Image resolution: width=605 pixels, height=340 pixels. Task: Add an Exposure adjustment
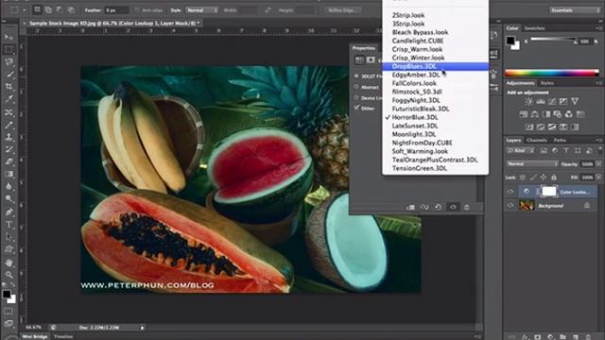click(563, 101)
